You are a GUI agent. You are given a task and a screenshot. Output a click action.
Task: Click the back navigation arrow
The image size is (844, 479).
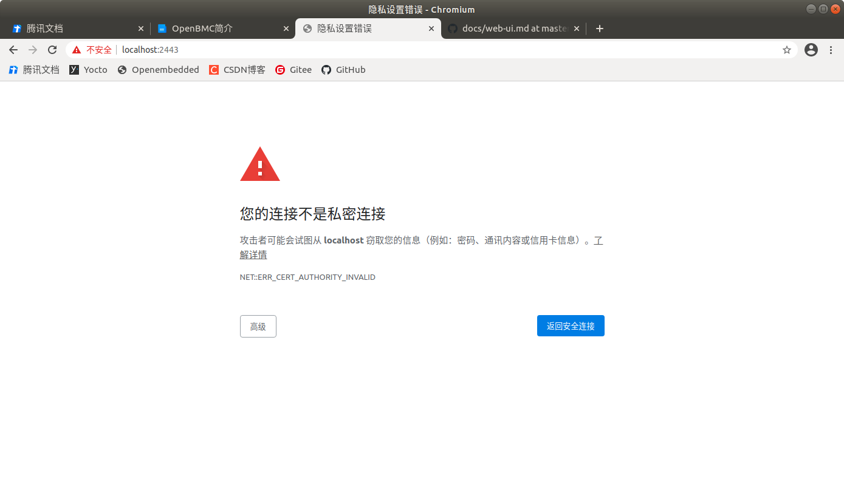(x=13, y=50)
